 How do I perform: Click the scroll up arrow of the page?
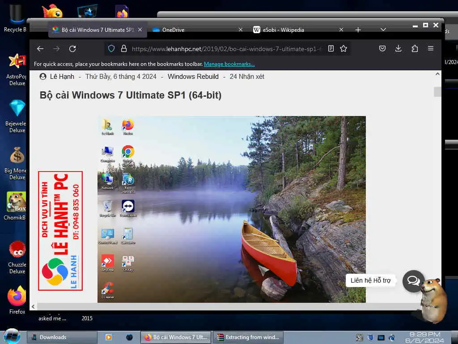coord(437,74)
